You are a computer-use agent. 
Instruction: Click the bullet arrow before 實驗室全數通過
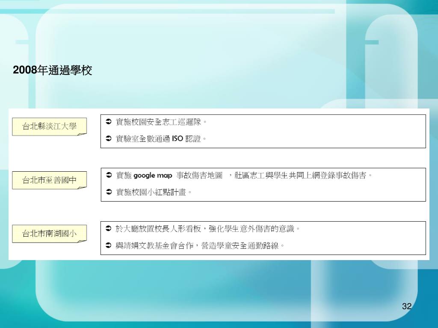click(x=109, y=138)
